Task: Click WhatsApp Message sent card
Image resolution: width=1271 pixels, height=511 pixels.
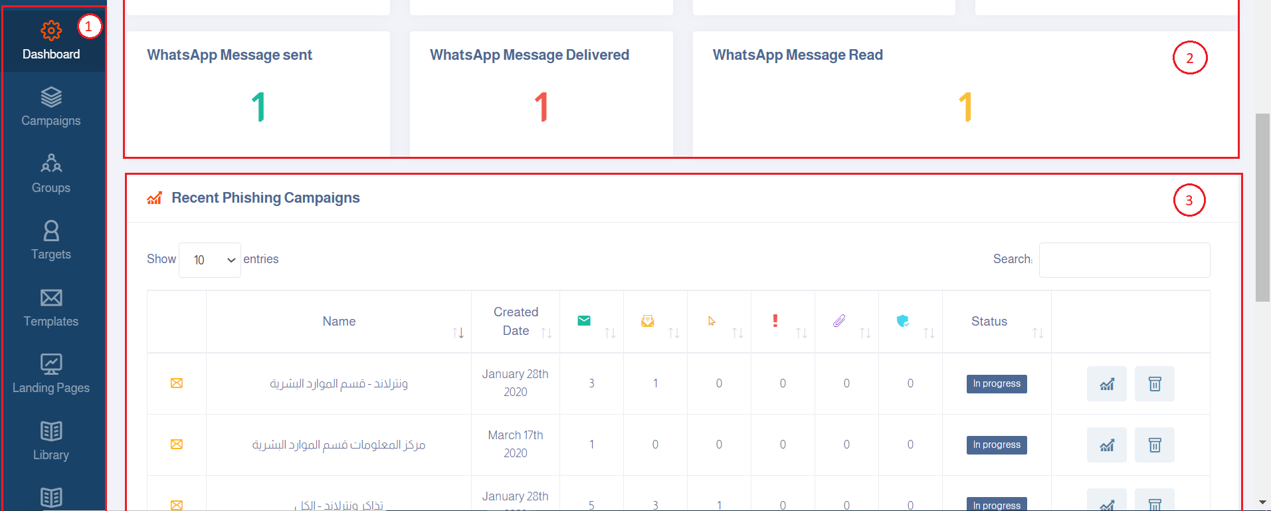Action: [258, 94]
